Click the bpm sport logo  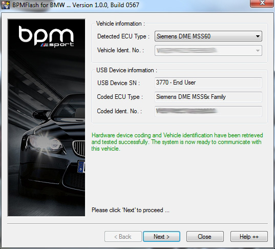(46, 36)
